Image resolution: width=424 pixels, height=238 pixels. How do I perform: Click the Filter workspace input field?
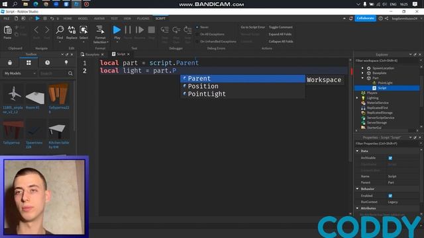(x=387, y=61)
